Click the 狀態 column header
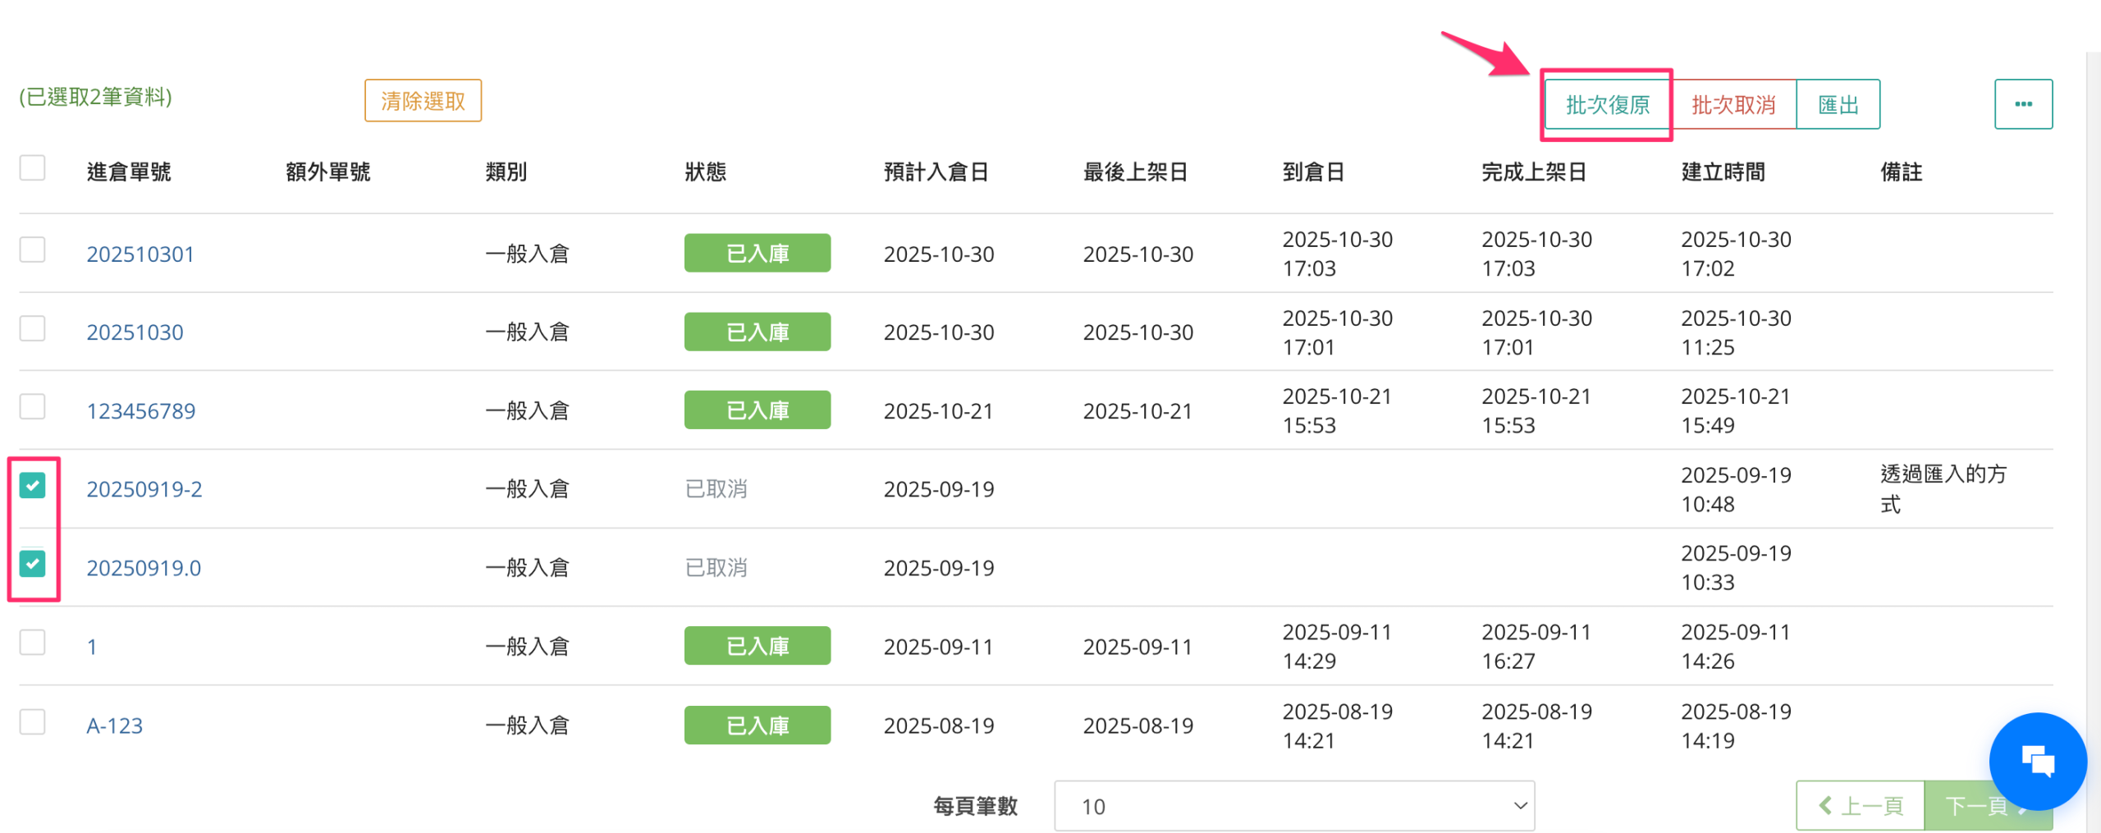2101x833 pixels. [705, 172]
